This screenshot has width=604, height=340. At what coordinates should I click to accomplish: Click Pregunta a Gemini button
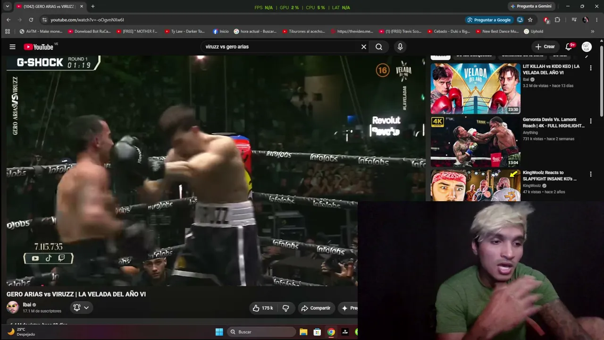click(x=531, y=6)
